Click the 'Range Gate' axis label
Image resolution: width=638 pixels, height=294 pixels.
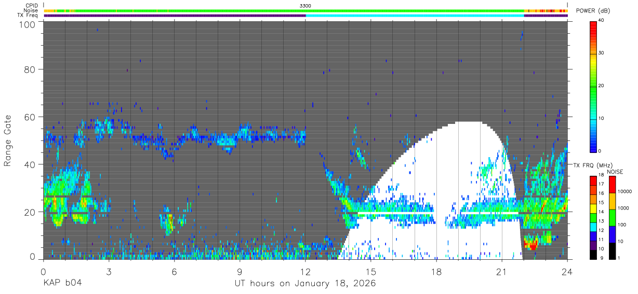pos(8,141)
